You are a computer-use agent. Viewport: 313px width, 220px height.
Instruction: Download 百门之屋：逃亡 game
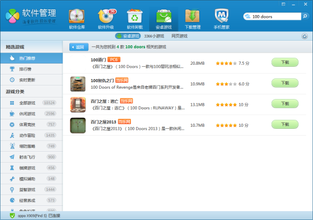point(285,104)
